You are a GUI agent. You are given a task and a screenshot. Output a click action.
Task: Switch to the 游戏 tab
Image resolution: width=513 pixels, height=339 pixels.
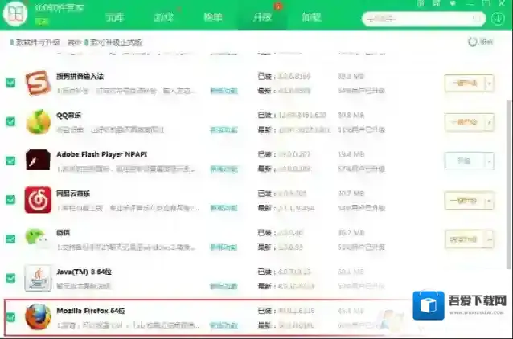click(163, 17)
